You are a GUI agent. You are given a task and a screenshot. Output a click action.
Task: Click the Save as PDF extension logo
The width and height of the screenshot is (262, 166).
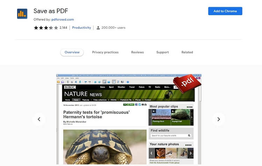pos(22,14)
